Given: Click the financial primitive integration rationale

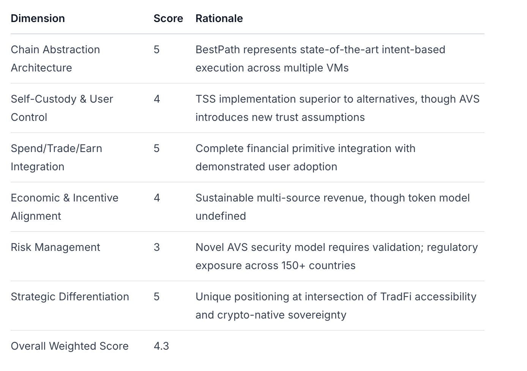Looking at the screenshot, I should [x=305, y=157].
